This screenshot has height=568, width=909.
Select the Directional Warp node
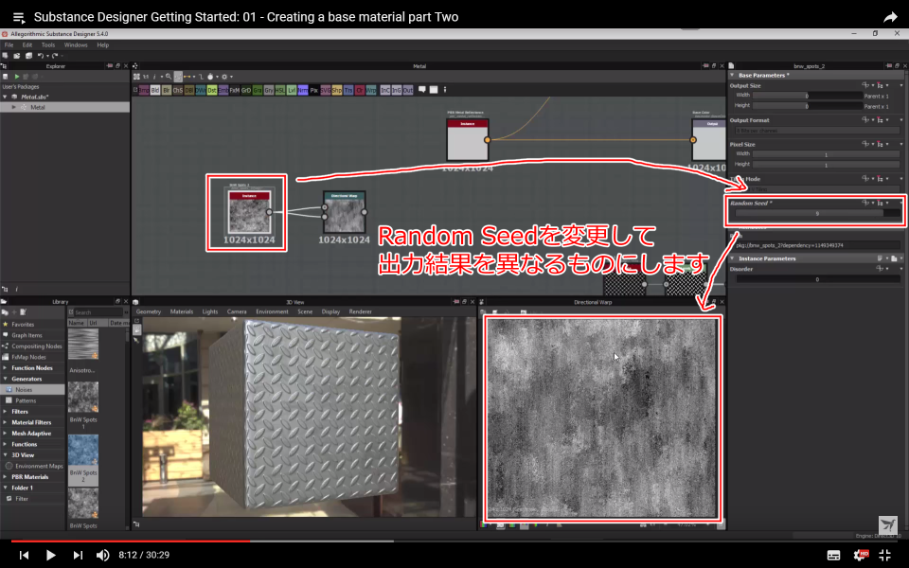(x=344, y=212)
